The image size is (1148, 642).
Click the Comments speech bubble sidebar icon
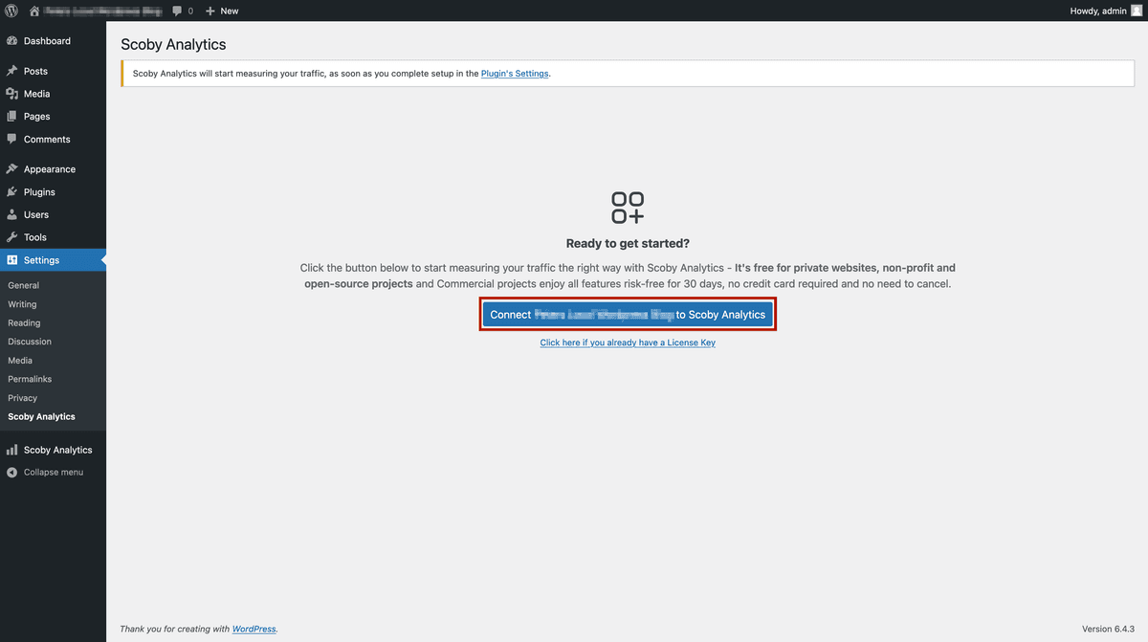(11, 139)
